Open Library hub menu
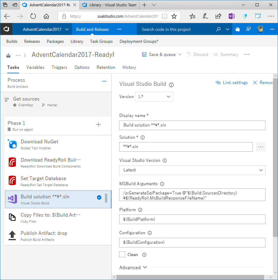278x280 pixels. (x=77, y=41)
